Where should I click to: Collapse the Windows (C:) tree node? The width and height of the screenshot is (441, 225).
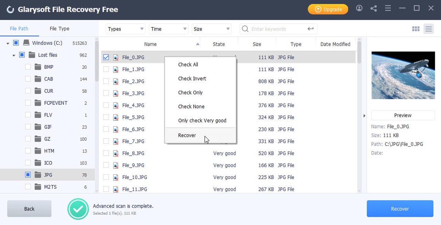tap(8, 43)
